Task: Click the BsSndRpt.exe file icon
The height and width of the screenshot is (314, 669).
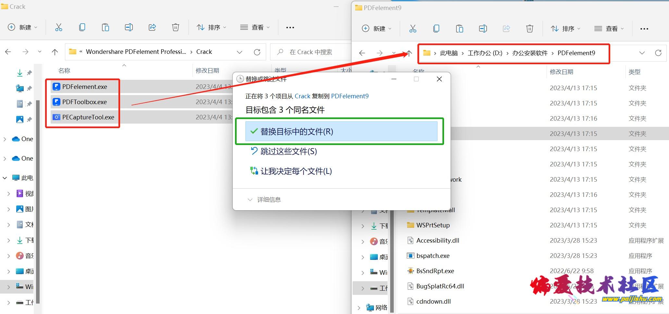Action: (411, 271)
